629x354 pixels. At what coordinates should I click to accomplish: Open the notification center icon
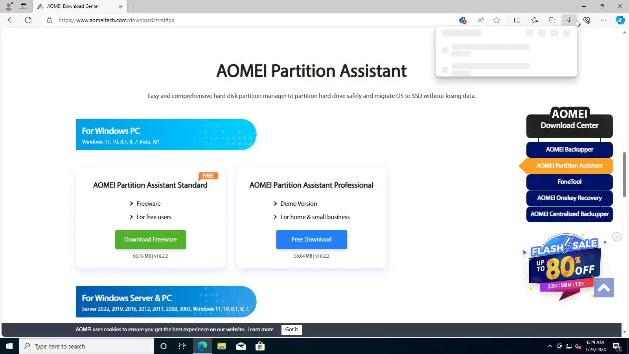coord(616,346)
